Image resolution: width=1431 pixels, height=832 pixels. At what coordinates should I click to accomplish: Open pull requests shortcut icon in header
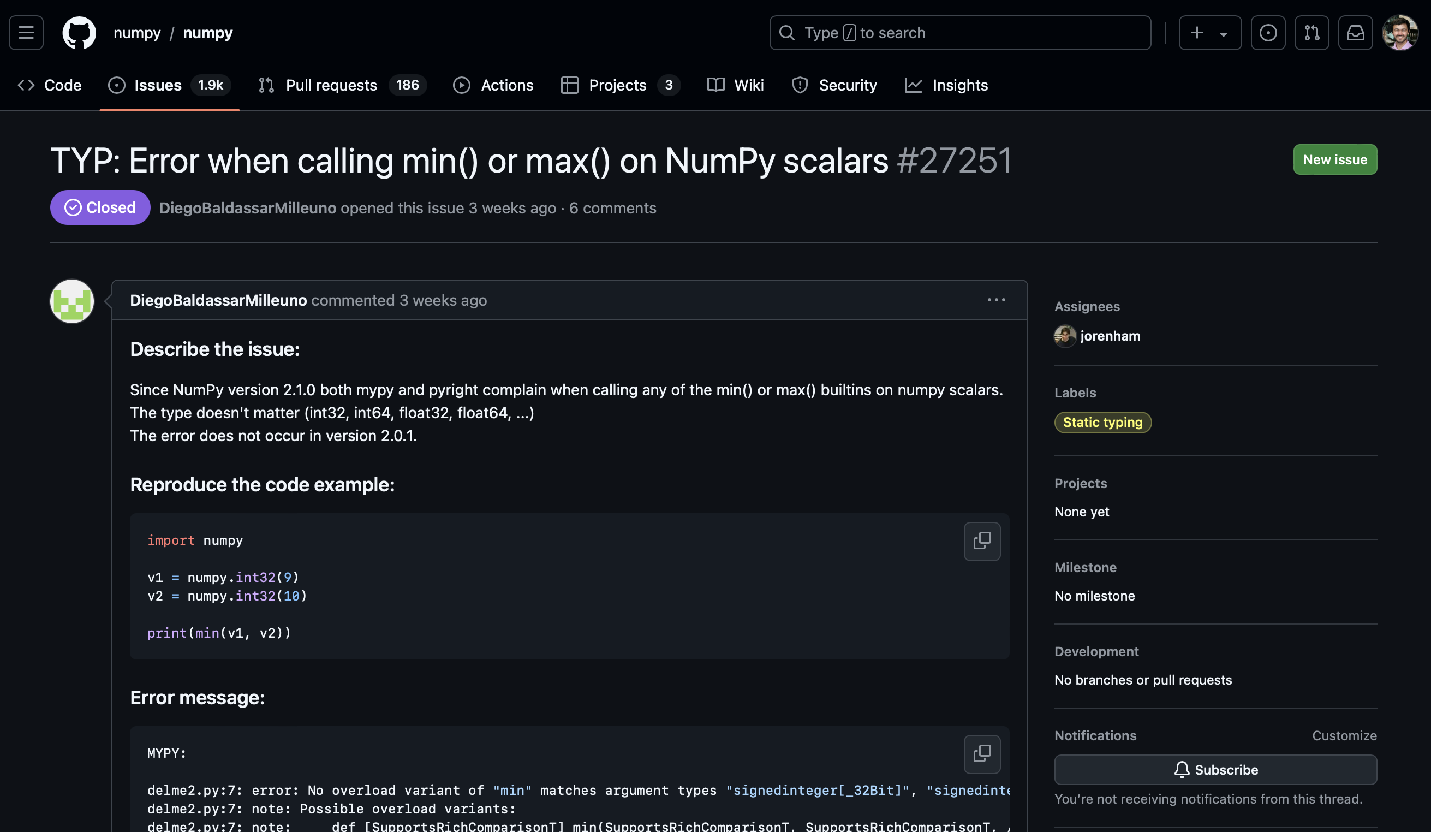point(1311,33)
